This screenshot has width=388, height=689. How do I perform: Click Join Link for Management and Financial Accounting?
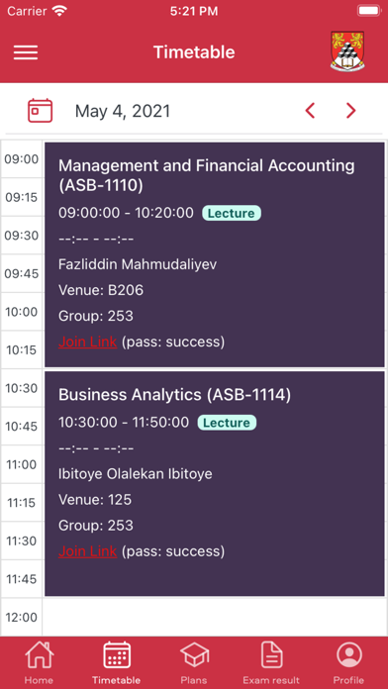click(x=87, y=342)
